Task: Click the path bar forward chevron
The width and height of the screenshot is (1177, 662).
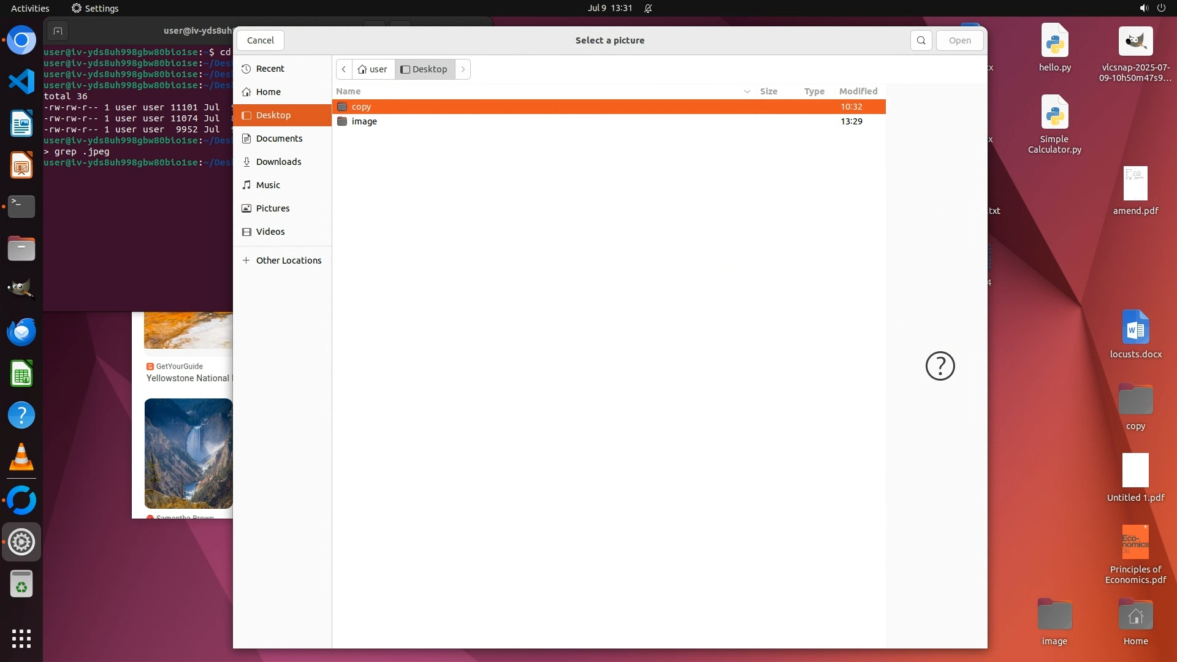Action: 463,69
